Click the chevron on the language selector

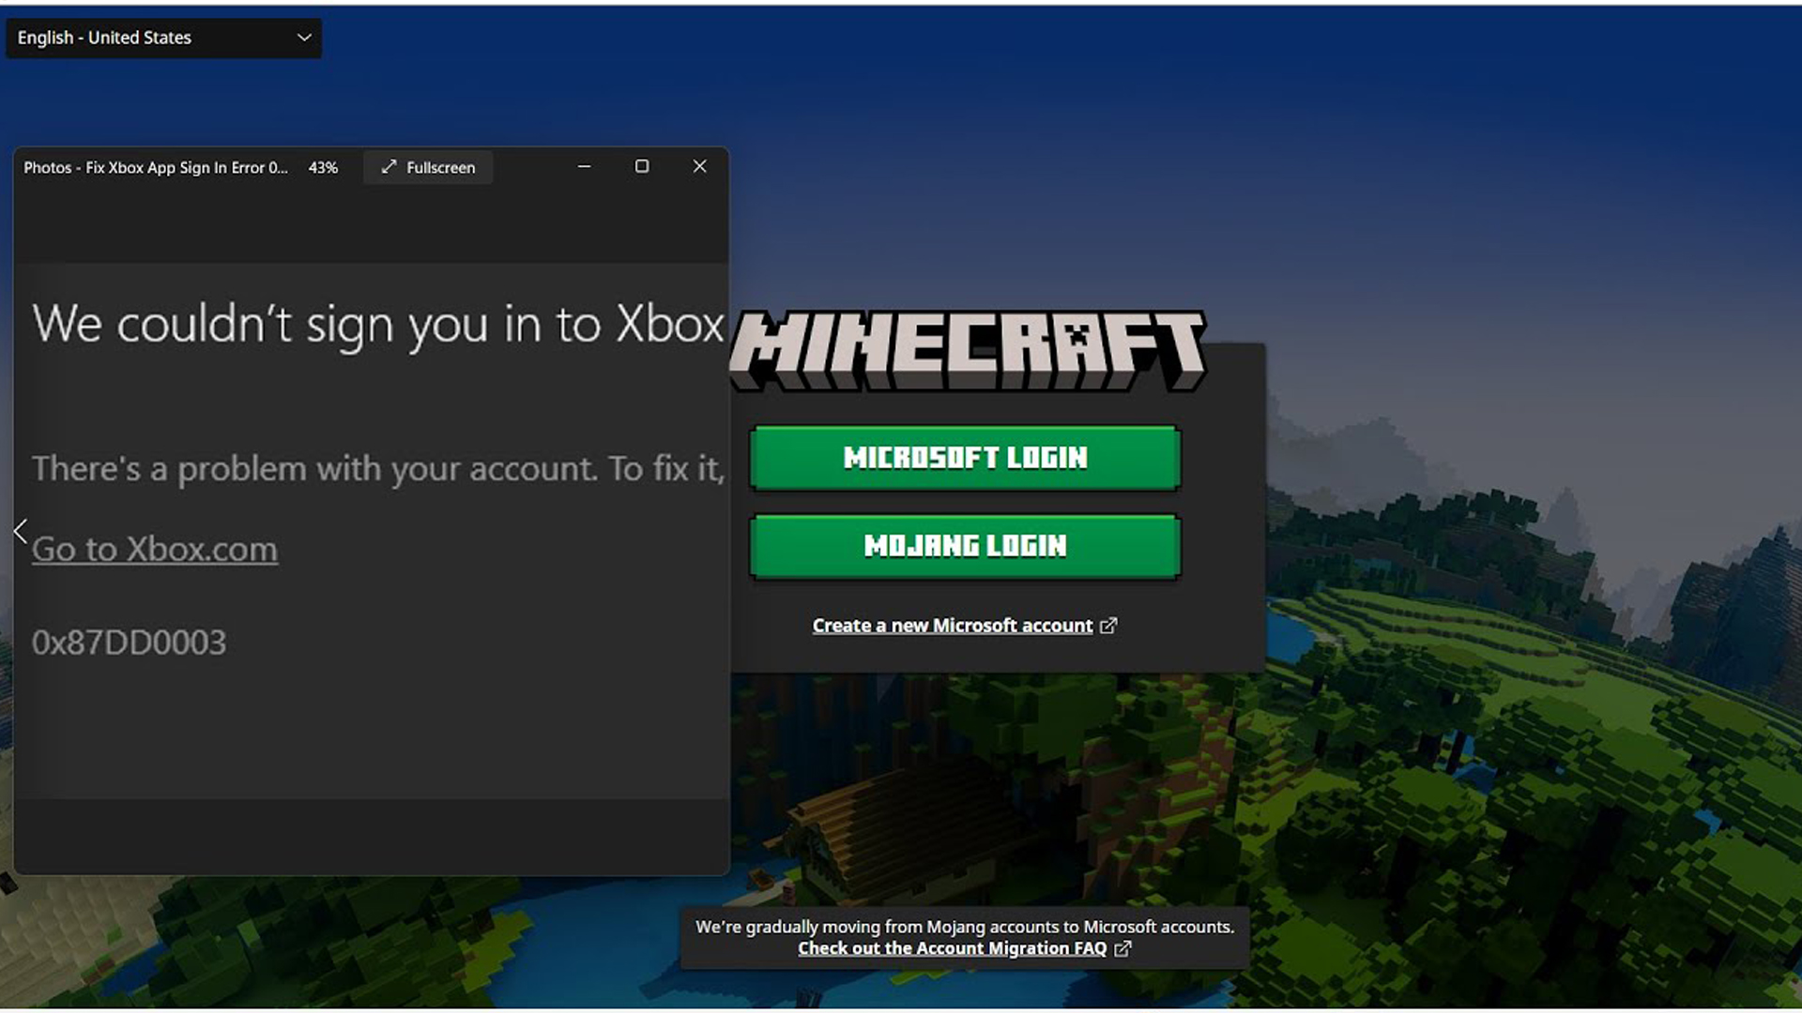coord(303,38)
